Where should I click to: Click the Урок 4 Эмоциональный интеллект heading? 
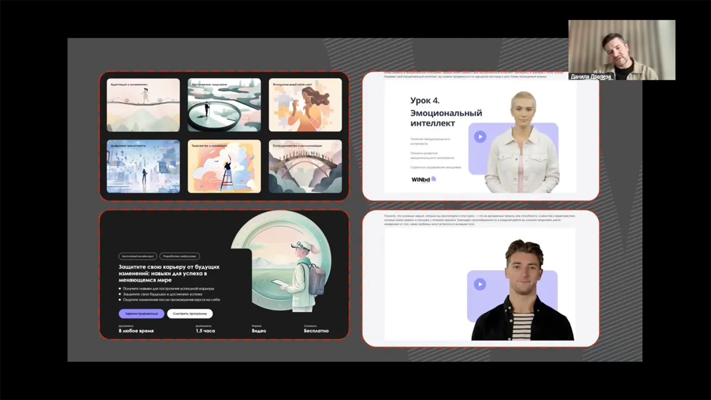(446, 112)
